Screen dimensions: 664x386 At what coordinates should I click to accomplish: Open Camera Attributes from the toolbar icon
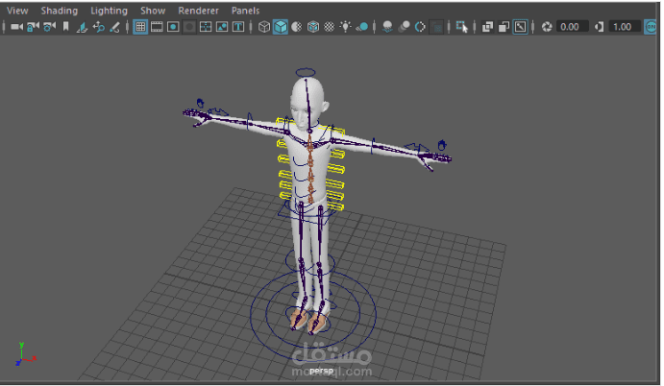49,27
